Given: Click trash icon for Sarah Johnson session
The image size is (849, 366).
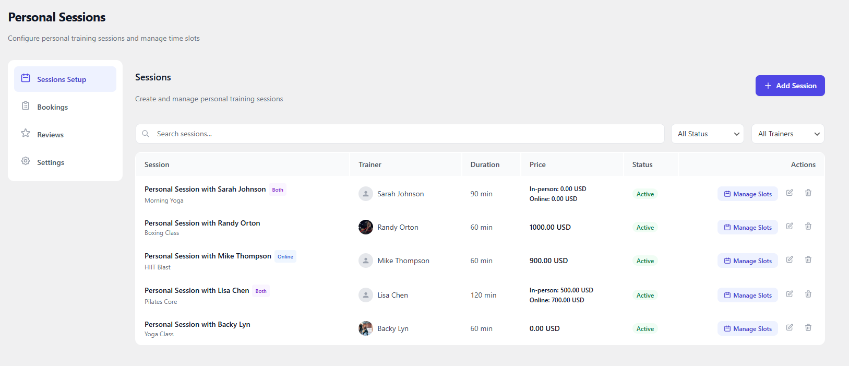Looking at the screenshot, I should click(808, 193).
